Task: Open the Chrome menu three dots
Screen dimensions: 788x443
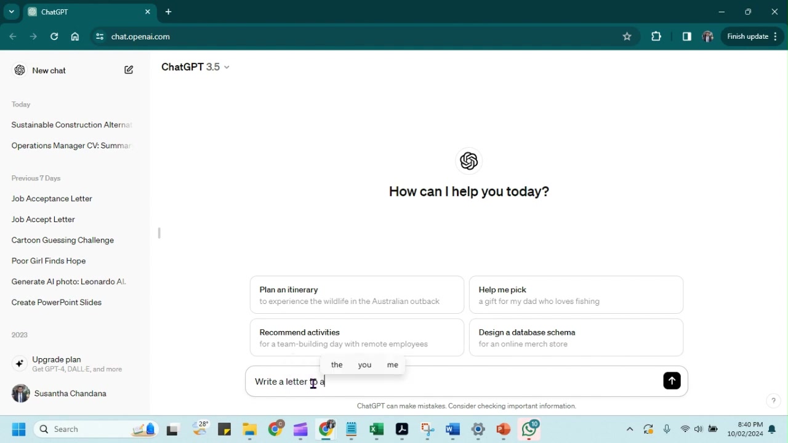Action: click(776, 36)
